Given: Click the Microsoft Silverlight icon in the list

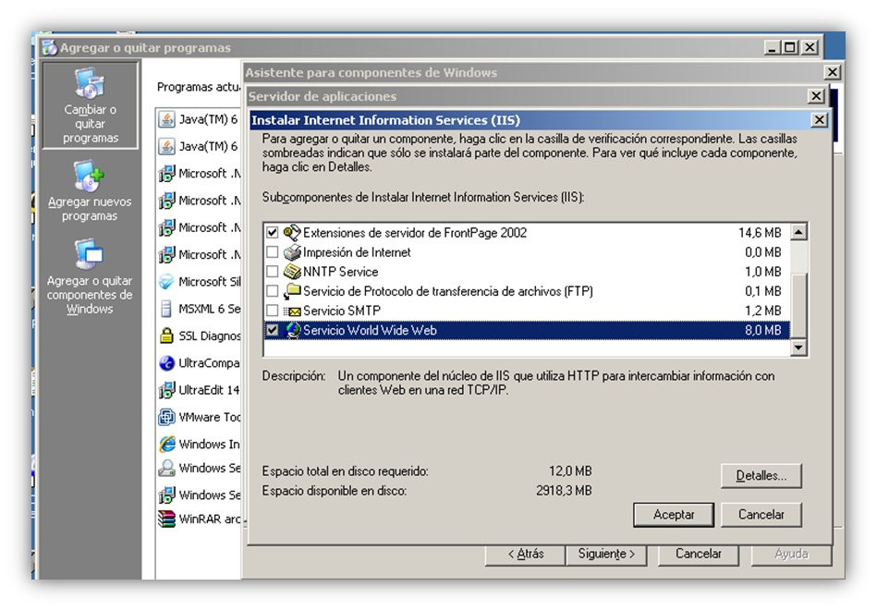Looking at the screenshot, I should click(x=166, y=281).
